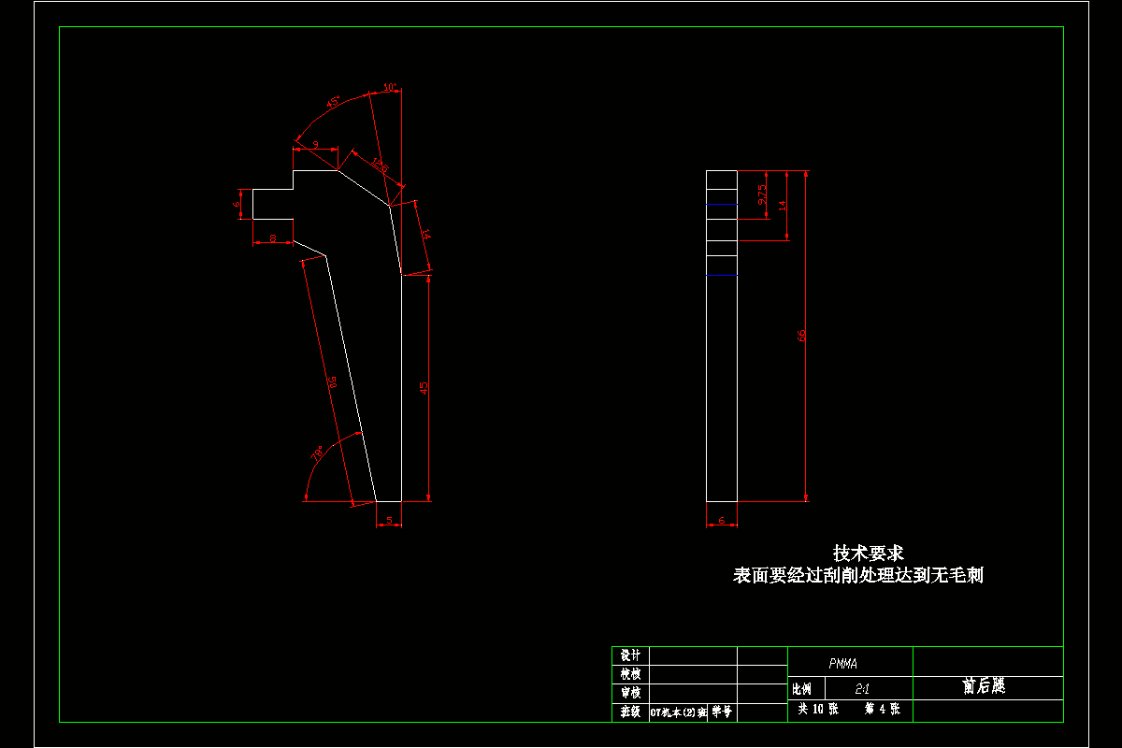This screenshot has width=1122, height=748.
Task: Select the 8 dimension below the tab
Action: click(273, 239)
